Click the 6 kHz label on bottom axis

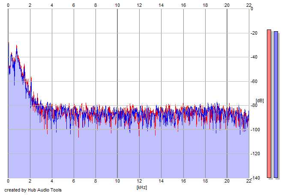pos(74,181)
